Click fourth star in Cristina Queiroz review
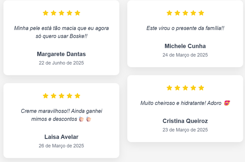Image resolution: width=245 pixels, height=162 pixels. [x=193, y=88]
